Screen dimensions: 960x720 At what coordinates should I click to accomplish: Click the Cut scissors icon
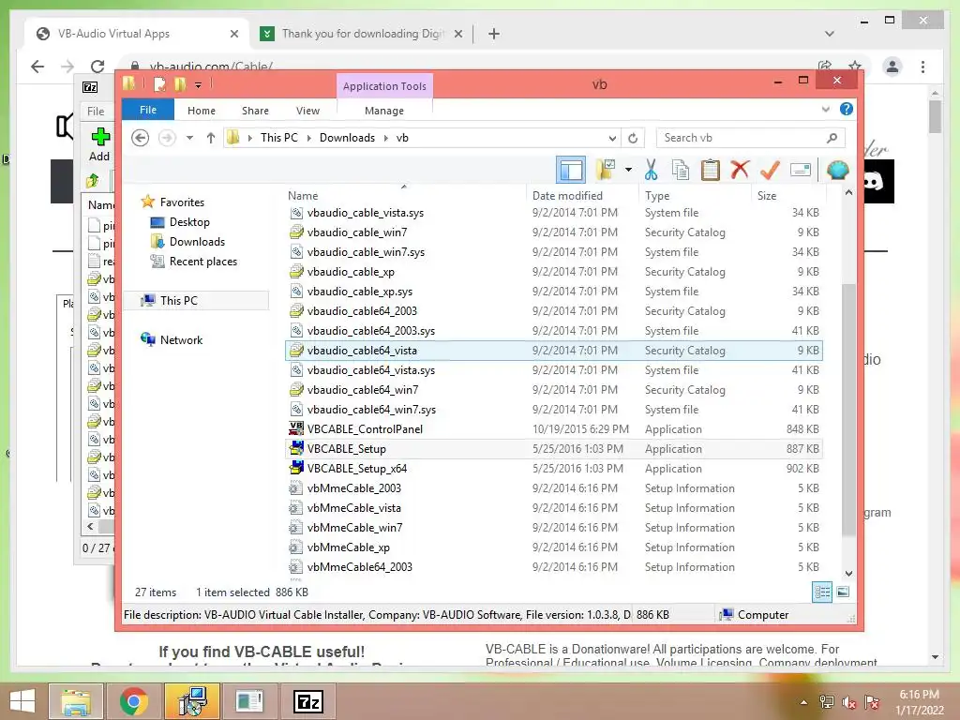tap(651, 170)
